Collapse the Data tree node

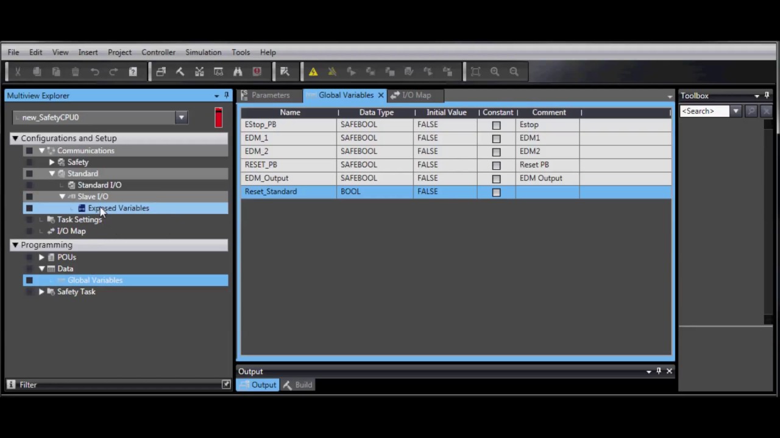[41, 269]
